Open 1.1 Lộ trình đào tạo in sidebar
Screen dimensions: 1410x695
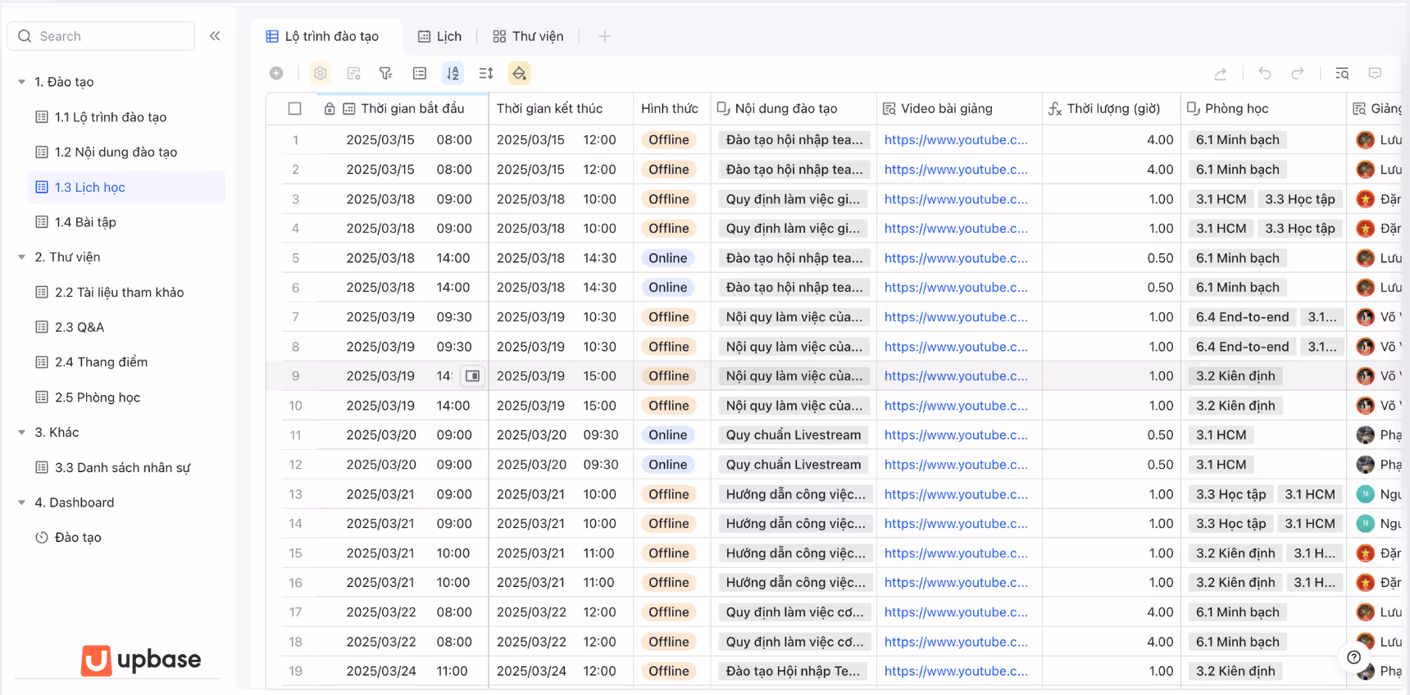pos(126,117)
